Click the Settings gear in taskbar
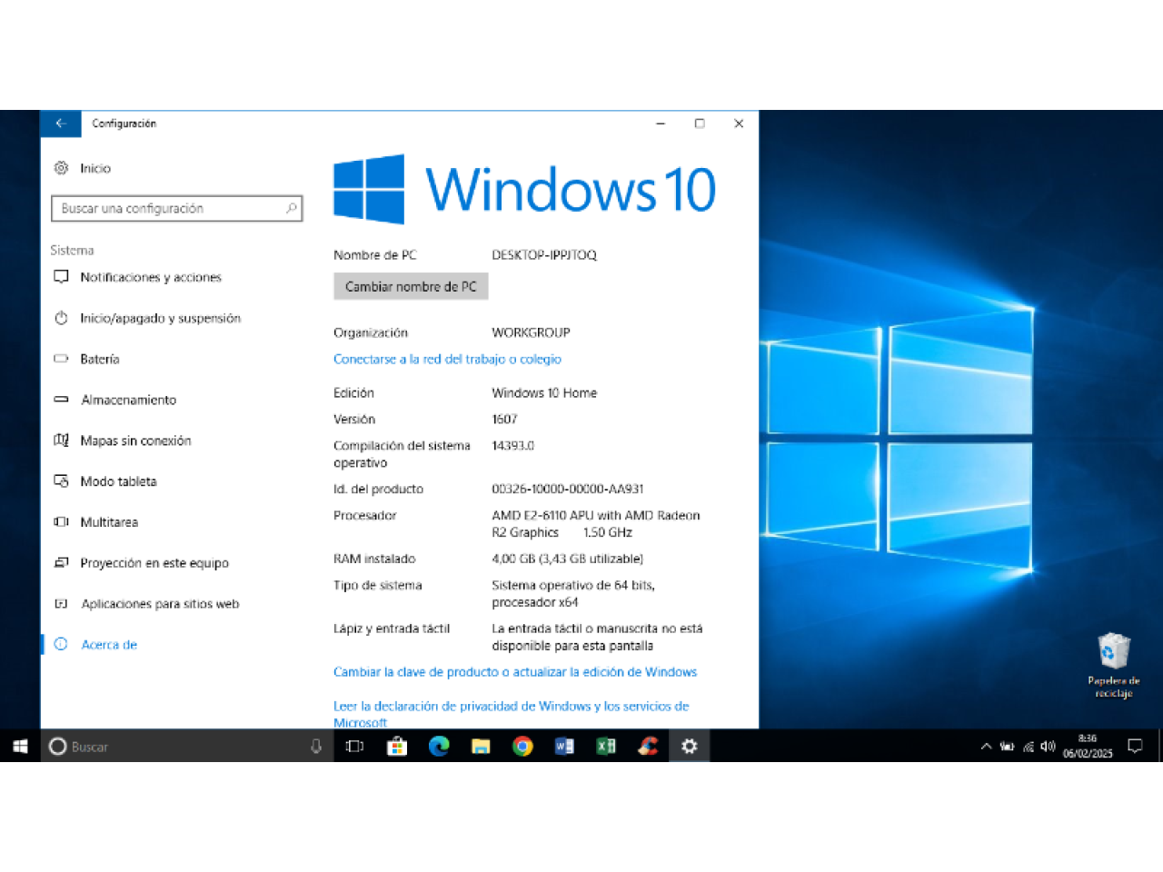This screenshot has width=1163, height=872. [x=690, y=746]
